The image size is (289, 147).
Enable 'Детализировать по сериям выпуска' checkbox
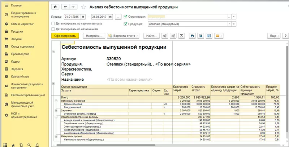point(53,23)
